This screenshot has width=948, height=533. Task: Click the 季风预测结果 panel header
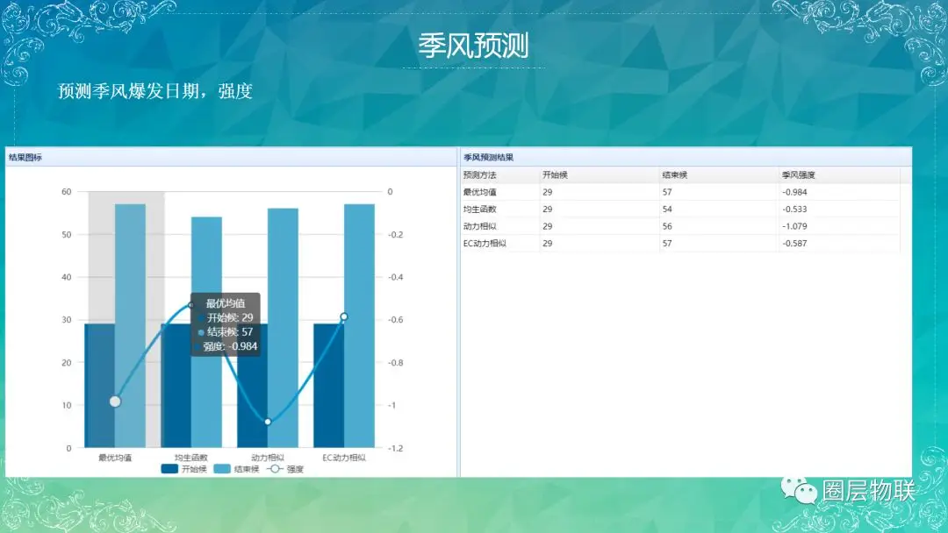point(686,157)
